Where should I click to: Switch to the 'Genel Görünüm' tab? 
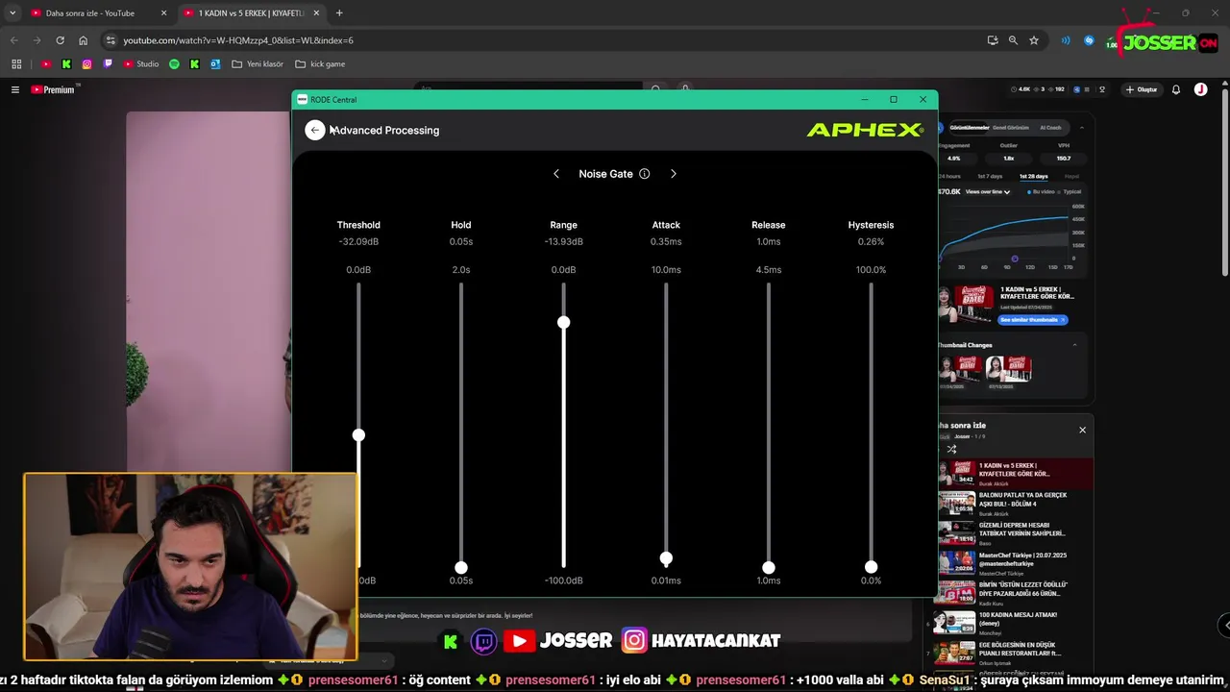pos(1010,127)
